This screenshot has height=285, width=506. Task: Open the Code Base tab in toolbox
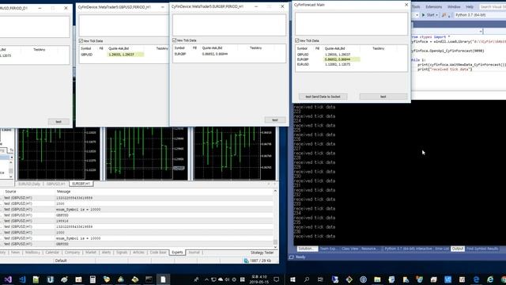158,253
